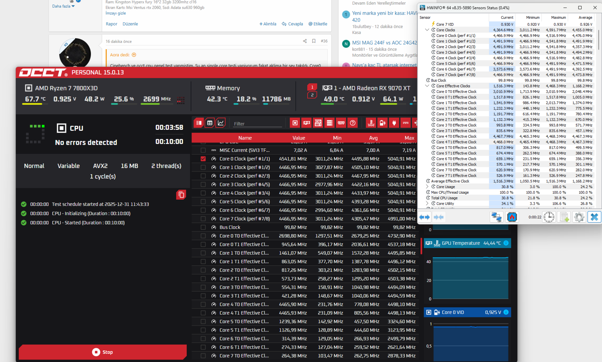Open HWiNFO remote network monitoring icon

pyautogui.click(x=496, y=217)
